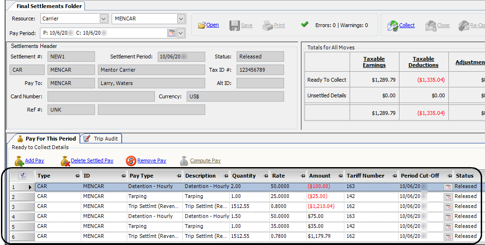The image size is (485, 245).
Task: Click the Collect settlement icon
Action: [x=392, y=25]
